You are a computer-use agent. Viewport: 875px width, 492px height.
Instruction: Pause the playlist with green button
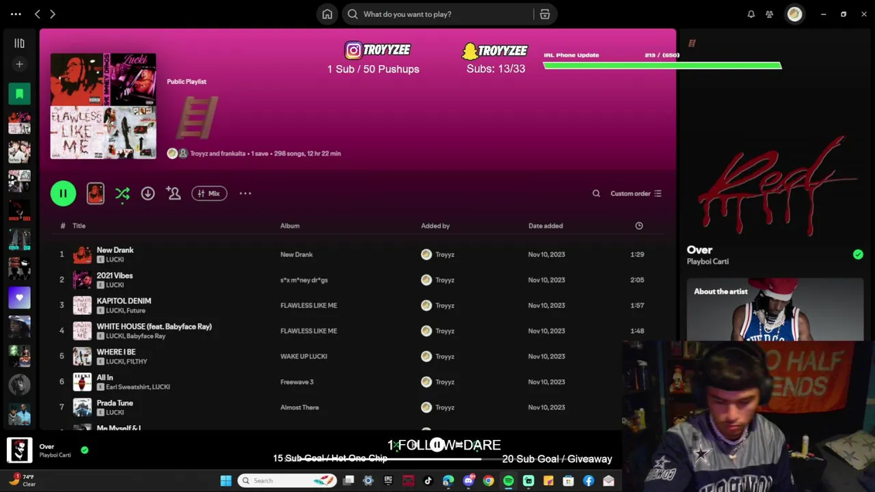[63, 193]
